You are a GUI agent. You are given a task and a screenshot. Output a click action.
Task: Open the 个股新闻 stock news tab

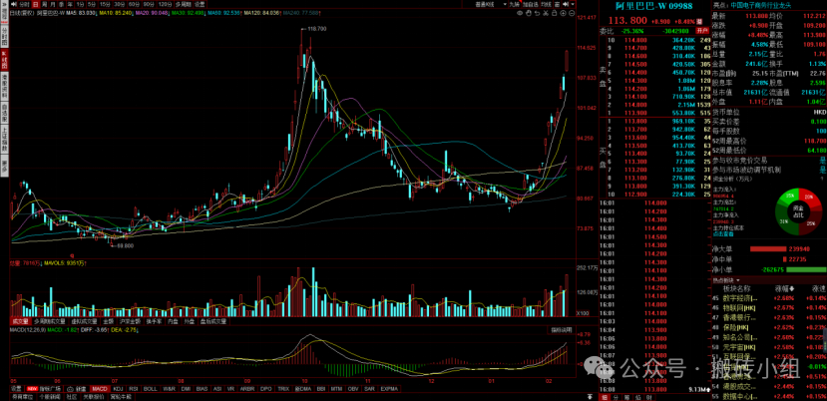pyautogui.click(x=51, y=396)
